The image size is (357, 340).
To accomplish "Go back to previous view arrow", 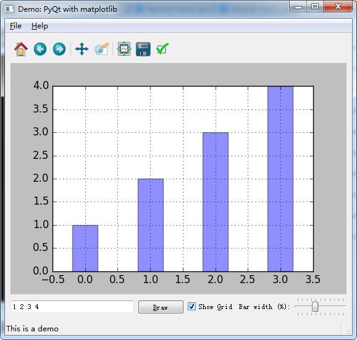I will [40, 49].
